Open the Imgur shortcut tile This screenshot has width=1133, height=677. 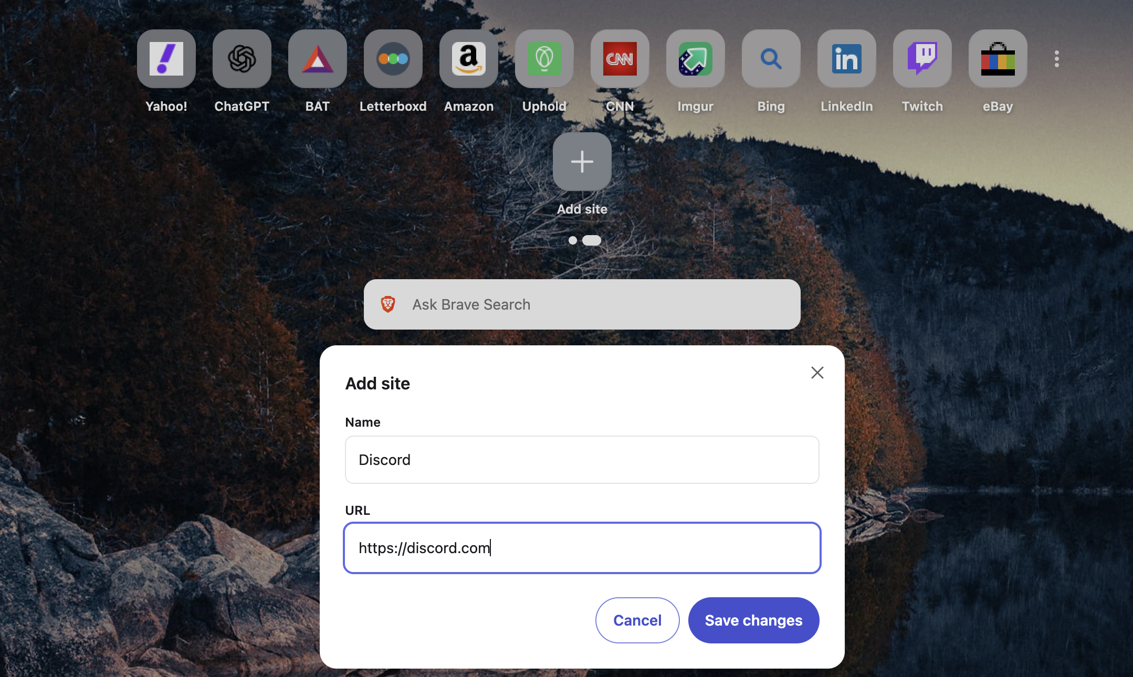(x=696, y=59)
